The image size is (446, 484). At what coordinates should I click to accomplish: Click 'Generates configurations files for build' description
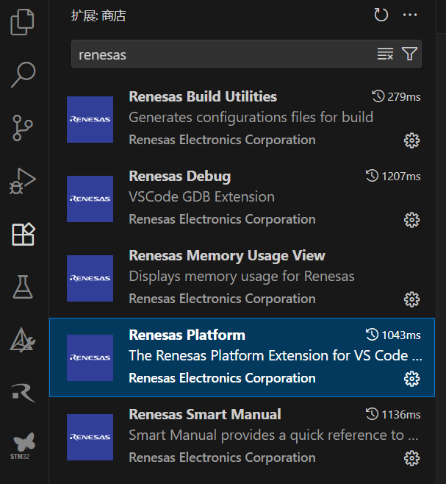(251, 118)
